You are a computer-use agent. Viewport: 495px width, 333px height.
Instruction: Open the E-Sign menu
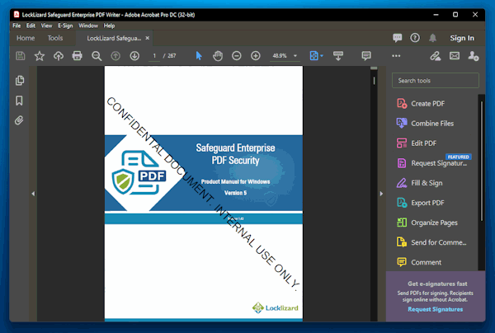[x=65, y=26]
